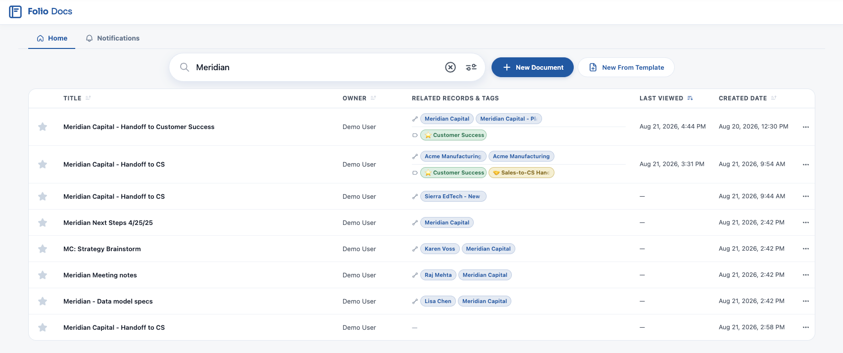Star Handoff to CS created 9:54 AM
This screenshot has width=843, height=353.
coord(43,164)
